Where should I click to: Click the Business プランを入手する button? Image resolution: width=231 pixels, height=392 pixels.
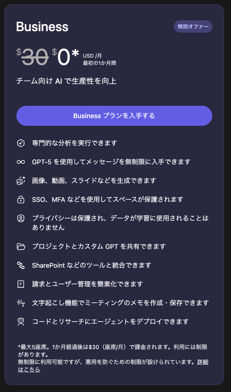[x=114, y=116]
